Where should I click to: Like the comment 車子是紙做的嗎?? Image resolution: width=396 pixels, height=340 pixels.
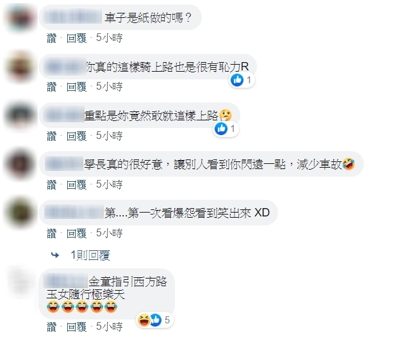tap(51, 38)
